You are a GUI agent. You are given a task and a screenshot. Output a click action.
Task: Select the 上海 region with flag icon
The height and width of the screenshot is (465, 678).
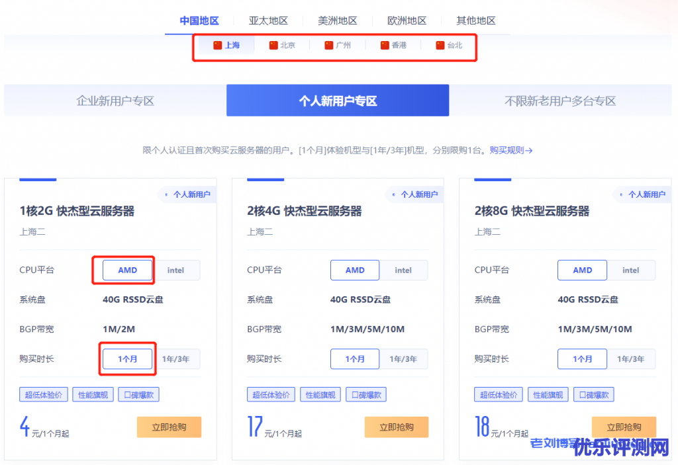coord(226,46)
